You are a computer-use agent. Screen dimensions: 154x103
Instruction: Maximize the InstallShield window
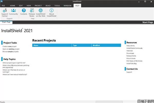145,2
